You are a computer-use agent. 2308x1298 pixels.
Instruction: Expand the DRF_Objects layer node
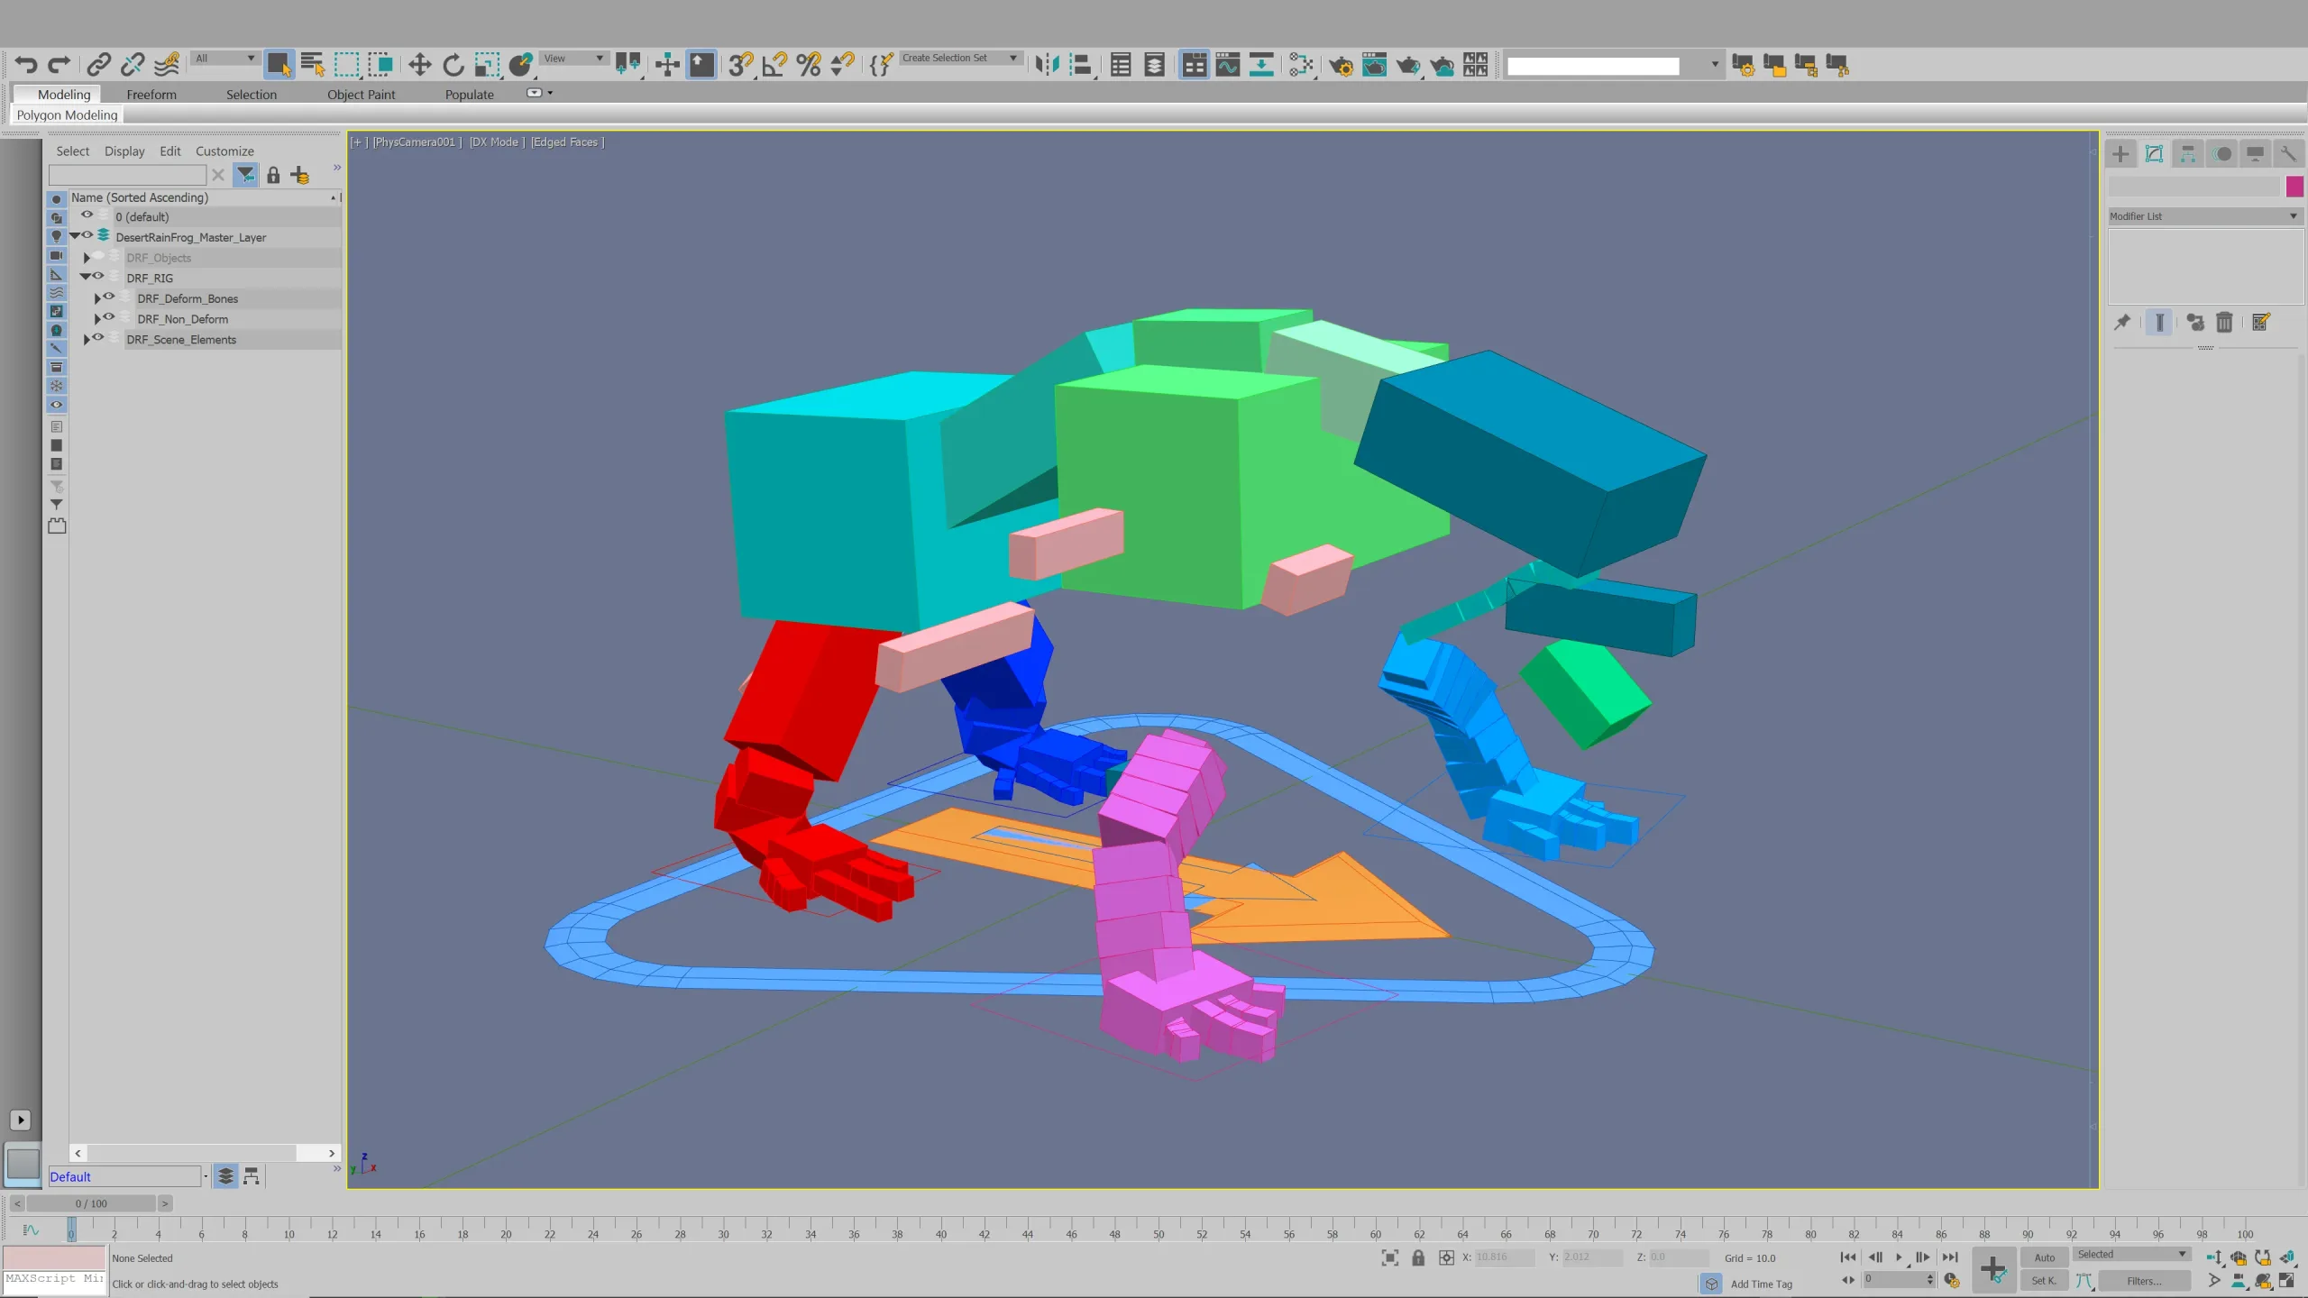[x=87, y=258]
